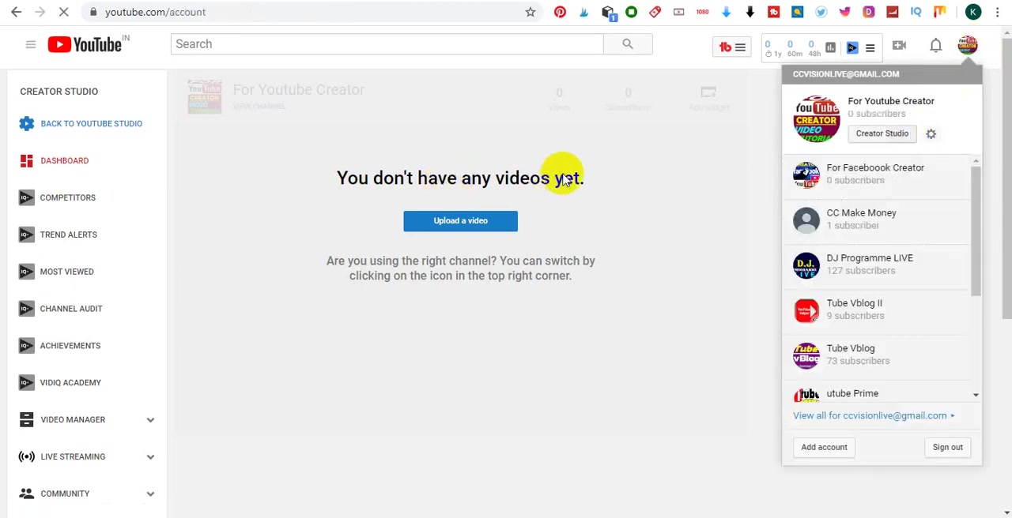Click into the Search input field
1012x518 pixels.
(x=387, y=44)
